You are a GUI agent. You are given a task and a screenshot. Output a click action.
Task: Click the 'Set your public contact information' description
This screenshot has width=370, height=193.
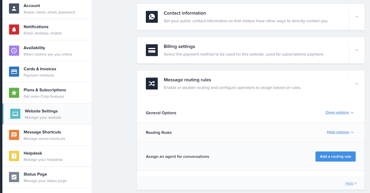(x=246, y=21)
